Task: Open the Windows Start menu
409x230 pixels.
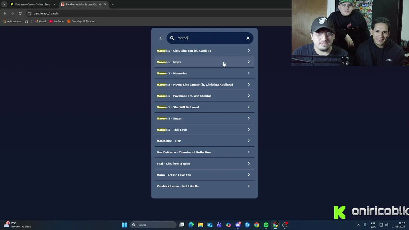Action: click(124, 225)
